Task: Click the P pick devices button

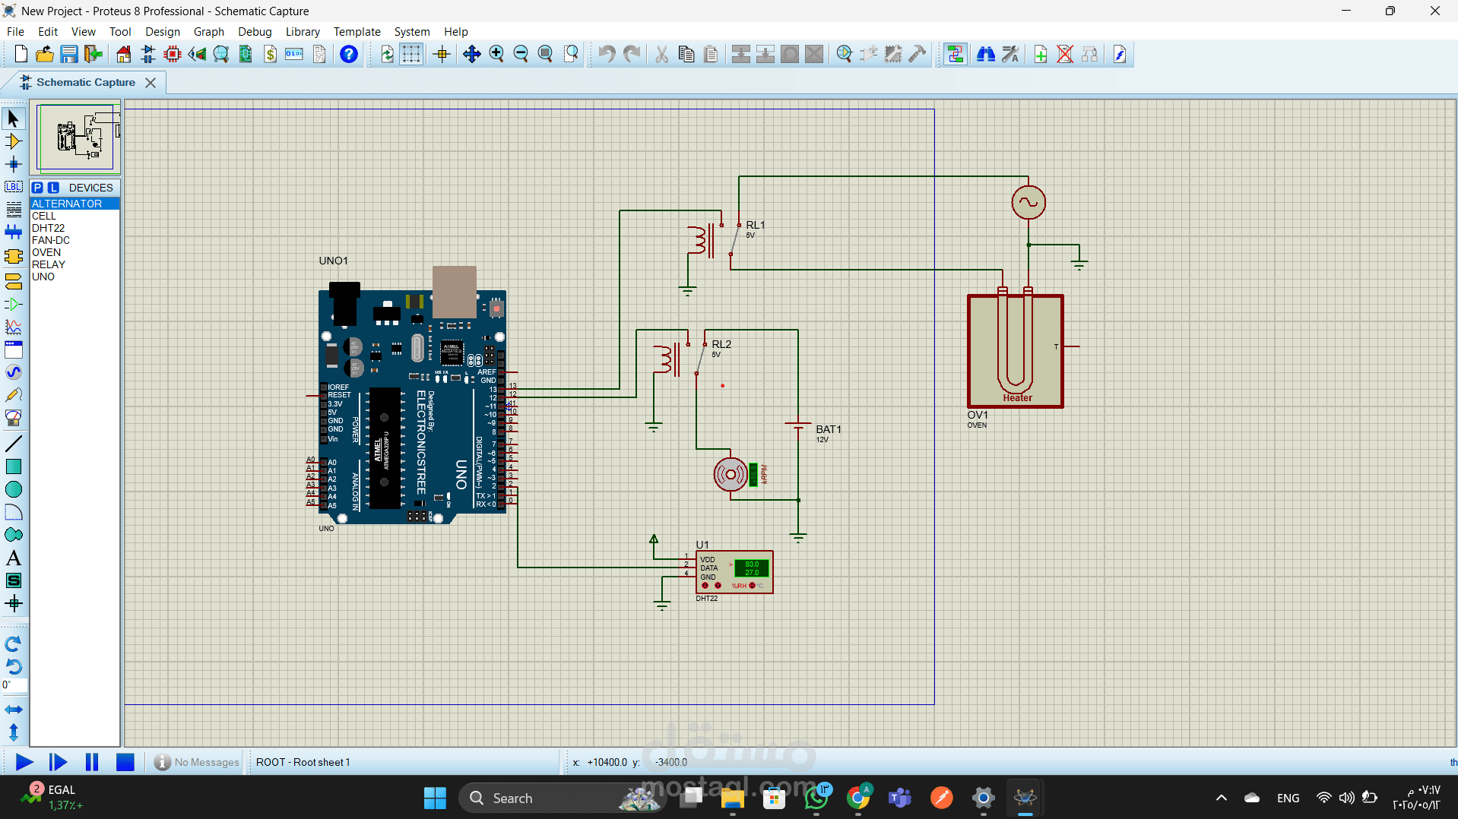Action: 37,188
